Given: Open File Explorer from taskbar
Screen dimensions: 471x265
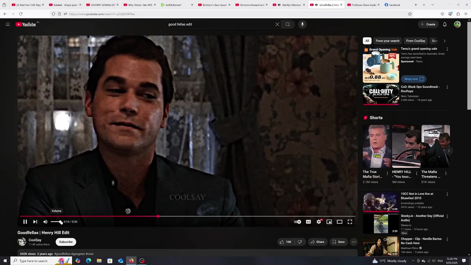Looking at the screenshot, I should click(x=99, y=261).
